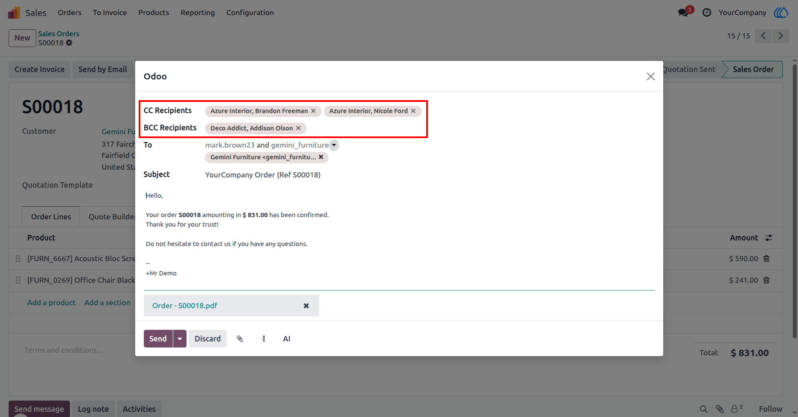798x417 pixels.
Task: Open the S00018 gear actions menu
Action: click(x=69, y=43)
